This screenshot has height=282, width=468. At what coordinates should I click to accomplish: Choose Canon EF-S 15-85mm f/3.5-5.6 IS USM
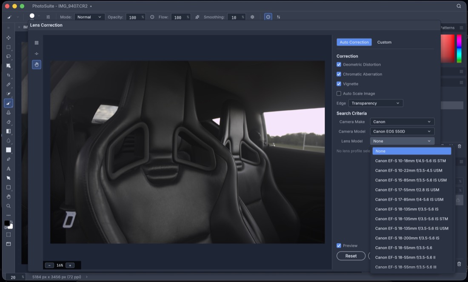tap(411, 180)
